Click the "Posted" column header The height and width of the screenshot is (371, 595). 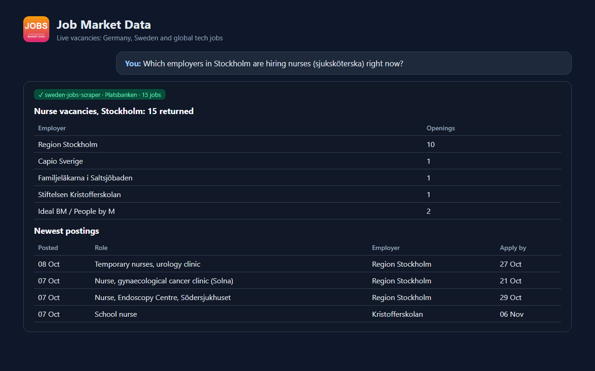tap(48, 248)
